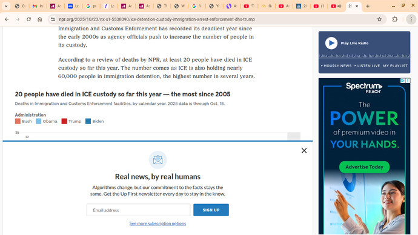
Task: Dismiss the newsletter popup with the X
Action: pyautogui.click(x=304, y=151)
